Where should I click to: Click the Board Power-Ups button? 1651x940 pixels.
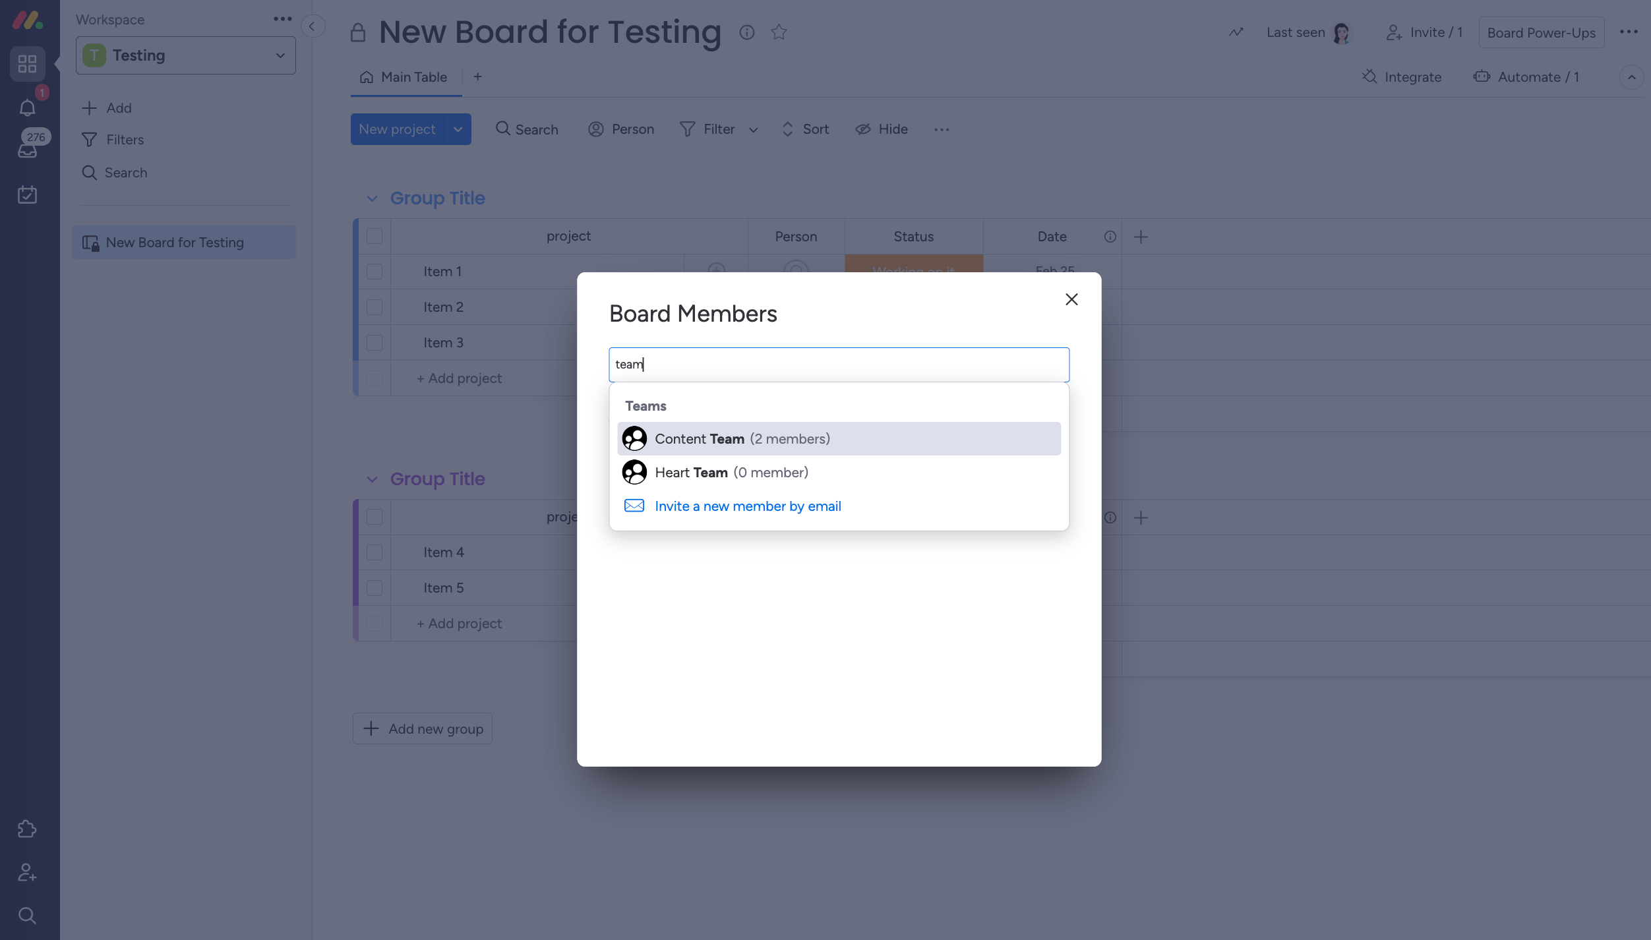pyautogui.click(x=1541, y=32)
